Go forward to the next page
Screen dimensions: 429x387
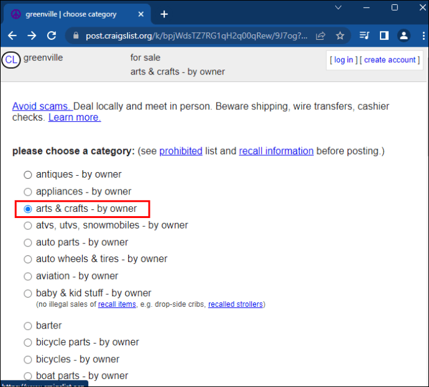[32, 35]
